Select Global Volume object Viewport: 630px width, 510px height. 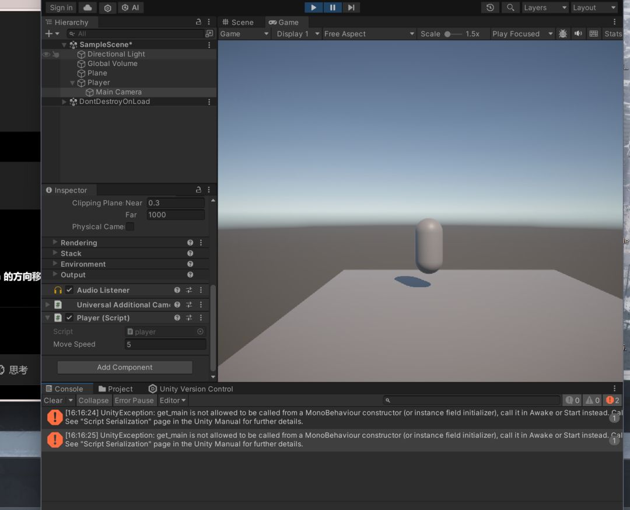112,64
